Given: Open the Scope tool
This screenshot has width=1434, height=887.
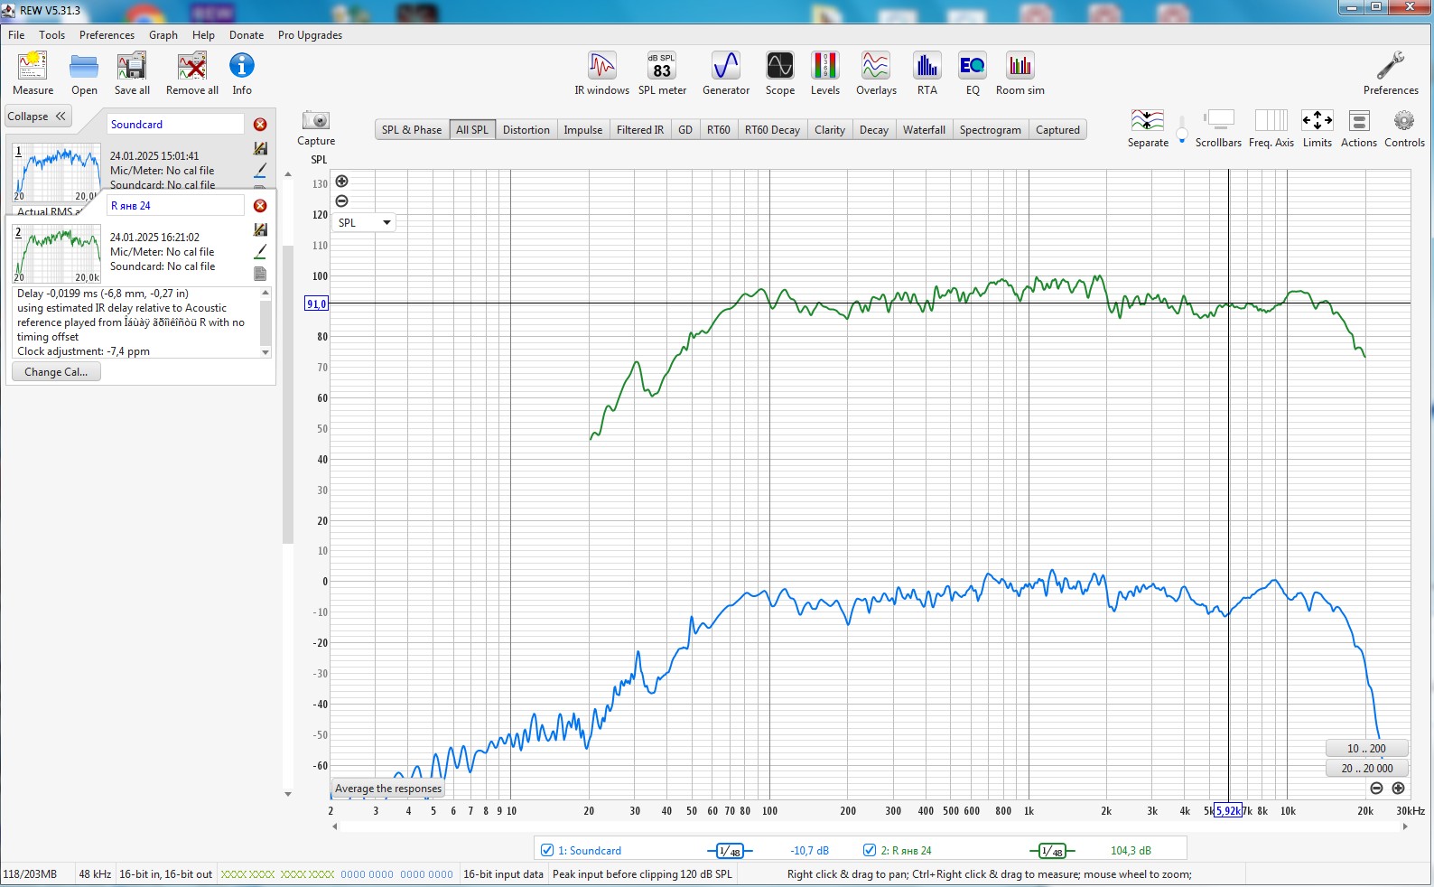Looking at the screenshot, I should (779, 73).
